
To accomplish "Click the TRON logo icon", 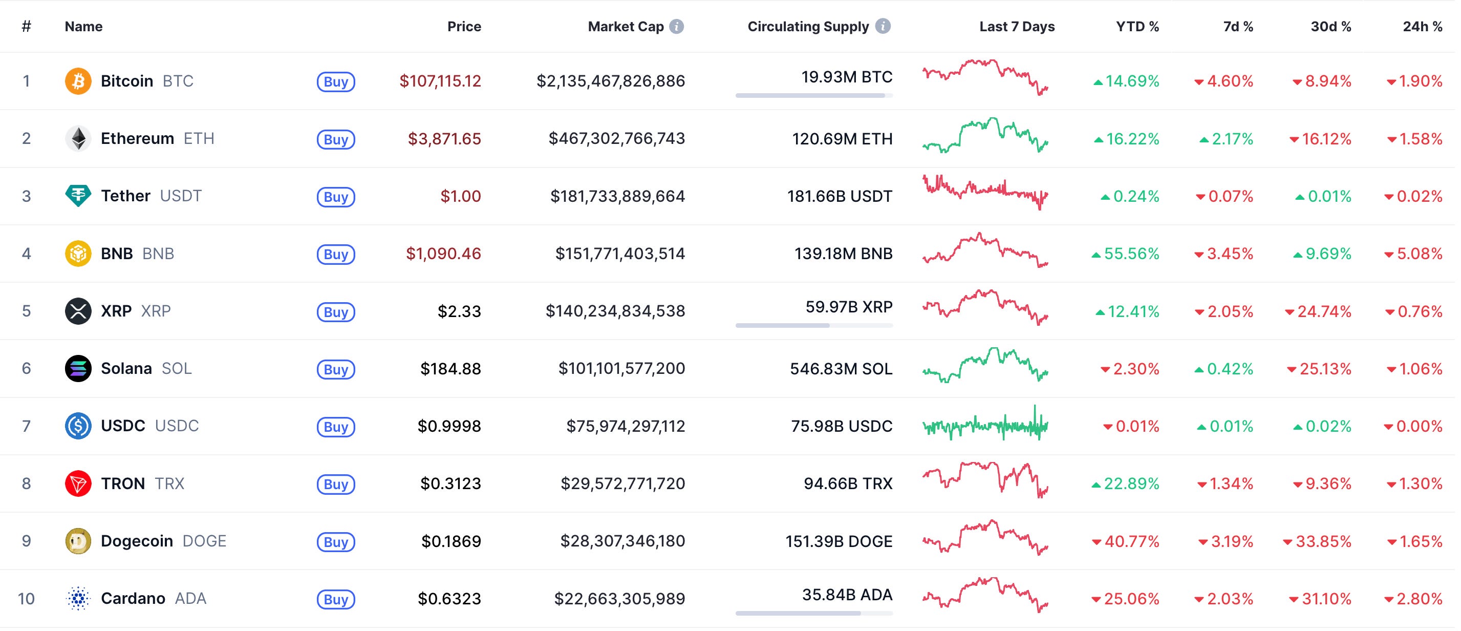I will click(78, 484).
